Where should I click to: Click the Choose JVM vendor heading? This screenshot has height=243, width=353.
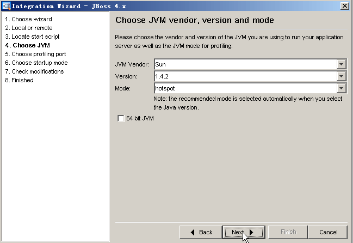195,20
